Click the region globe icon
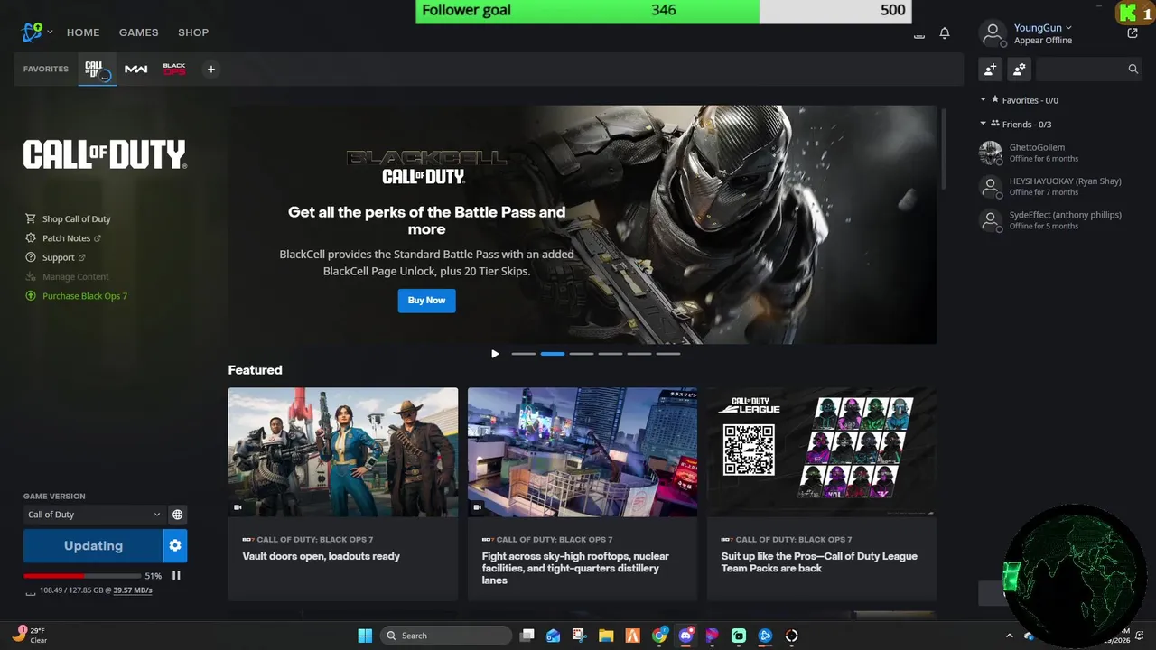 click(178, 515)
